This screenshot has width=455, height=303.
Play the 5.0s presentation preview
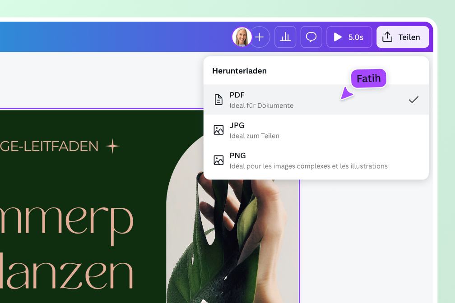349,37
